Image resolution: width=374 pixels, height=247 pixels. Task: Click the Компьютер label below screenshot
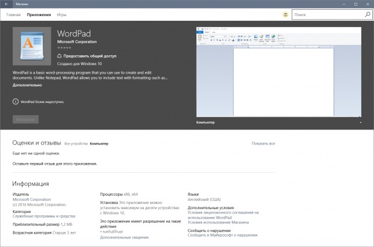pos(205,123)
